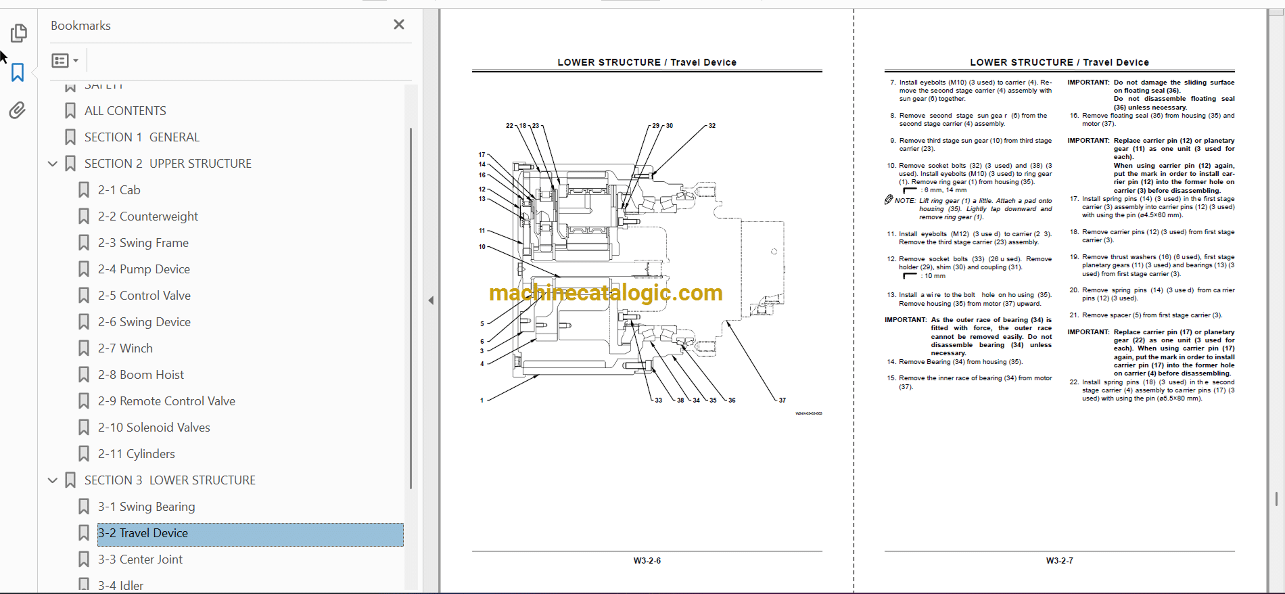Click the bookmark icon beside 2-11 Cylinders
This screenshot has height=594, width=1285.
pos(84,454)
